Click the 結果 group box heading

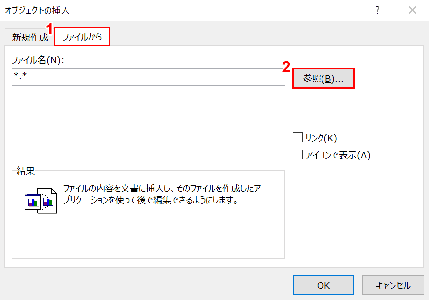click(25, 171)
